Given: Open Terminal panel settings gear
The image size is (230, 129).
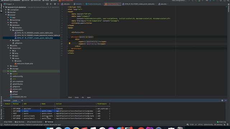Looking at the screenshot, I should tap(222, 101).
